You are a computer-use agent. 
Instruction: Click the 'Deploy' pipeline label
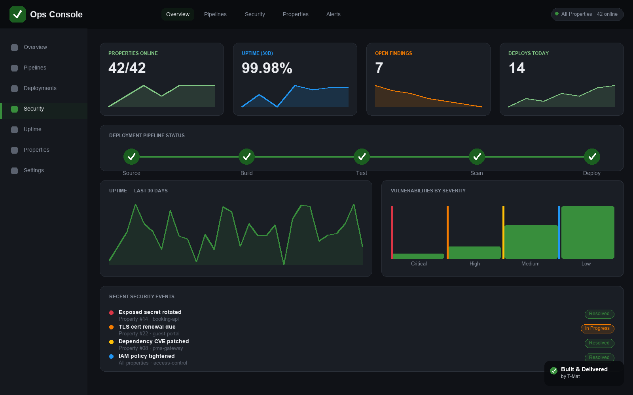coord(592,173)
